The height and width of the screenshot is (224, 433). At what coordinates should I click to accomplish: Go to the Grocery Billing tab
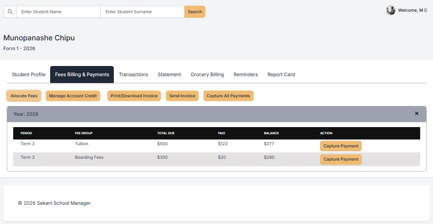point(207,75)
